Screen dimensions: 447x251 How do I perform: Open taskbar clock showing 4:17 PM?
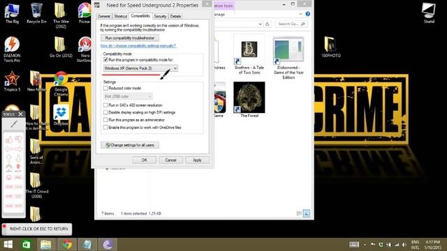pos(432,245)
